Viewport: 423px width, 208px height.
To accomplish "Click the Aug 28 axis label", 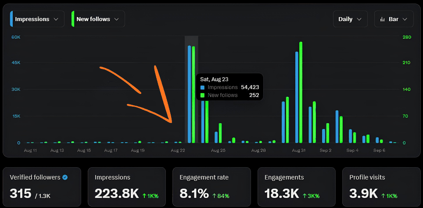I will point(258,151).
